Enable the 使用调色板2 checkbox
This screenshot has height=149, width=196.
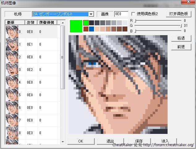pyautogui.click(x=133, y=14)
